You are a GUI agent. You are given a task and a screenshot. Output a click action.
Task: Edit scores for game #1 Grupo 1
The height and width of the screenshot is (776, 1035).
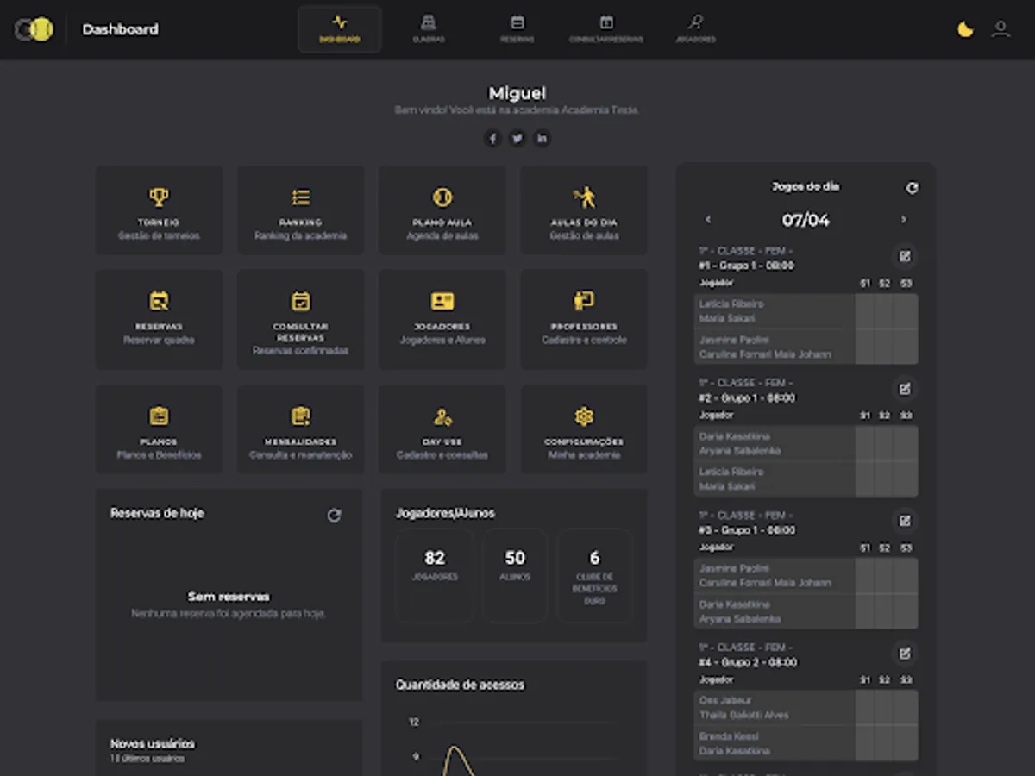click(906, 256)
